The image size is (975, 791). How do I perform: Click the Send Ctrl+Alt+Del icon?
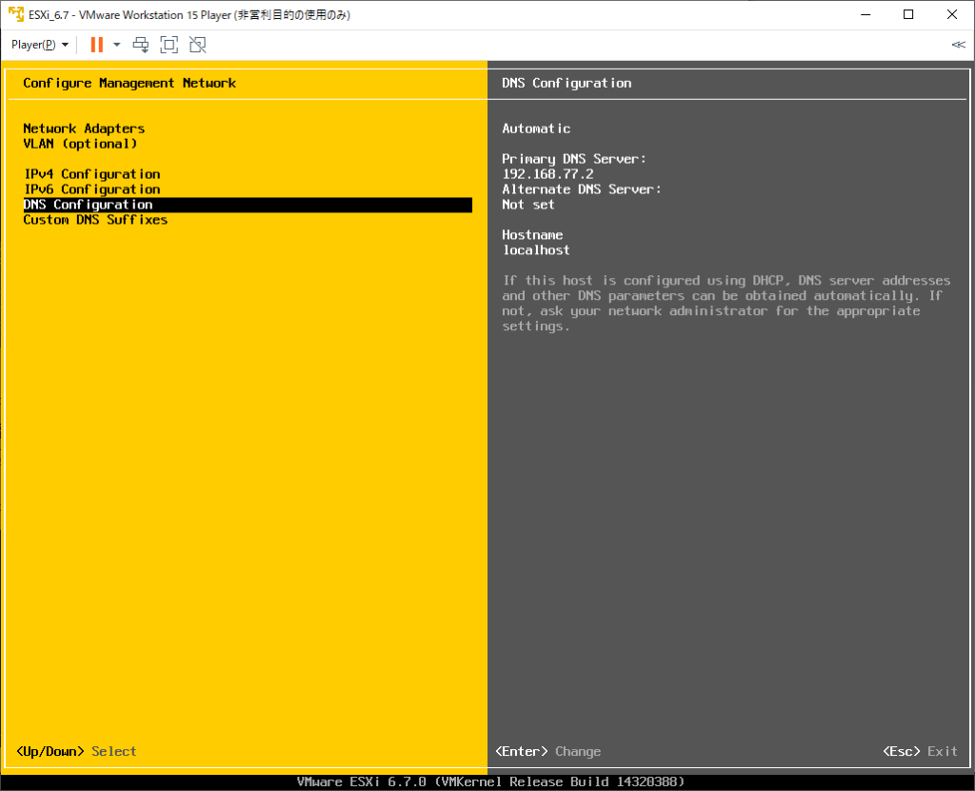click(141, 45)
